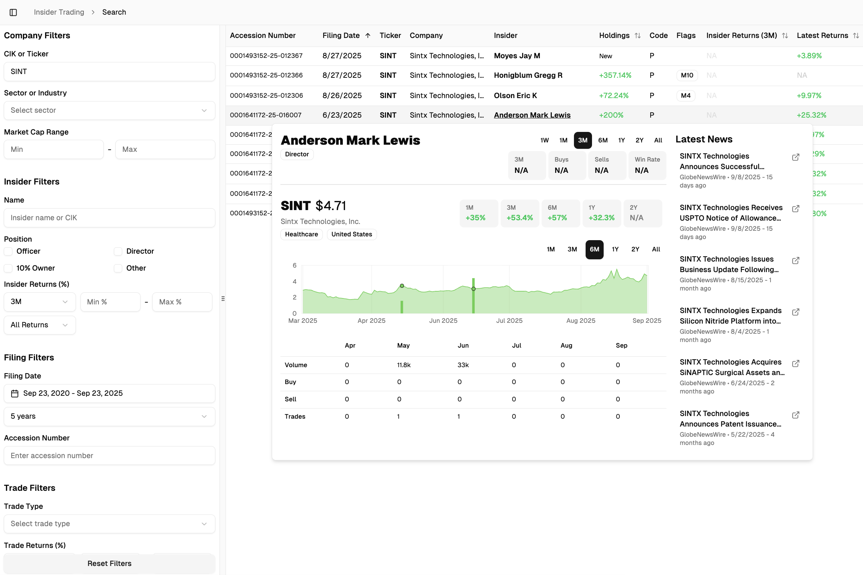Click the 1Y +32.3% return card
Image resolution: width=863 pixels, height=575 pixels.
click(601, 213)
